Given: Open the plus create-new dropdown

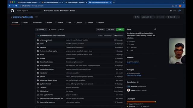Looking at the screenshot, I should click(175, 11).
